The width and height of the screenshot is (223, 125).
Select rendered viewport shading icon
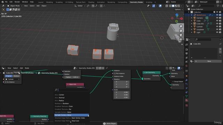pos(179,6)
